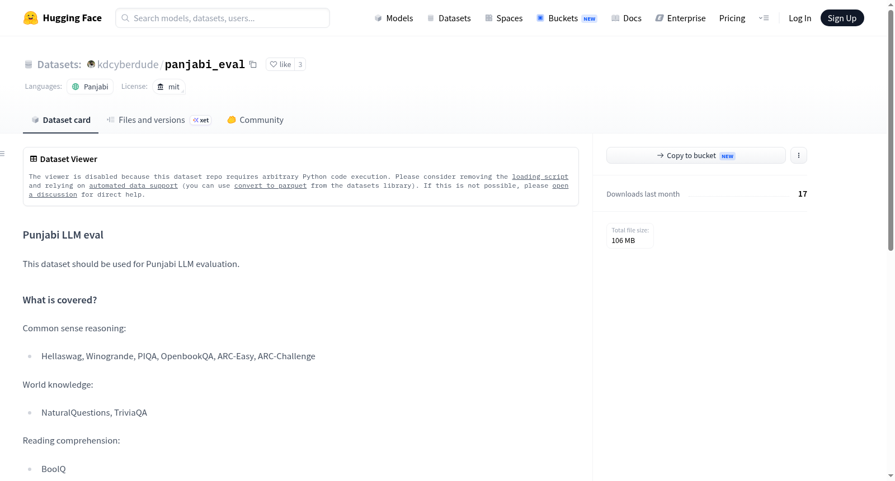Click the Dataset Viewer table icon

coord(34,159)
